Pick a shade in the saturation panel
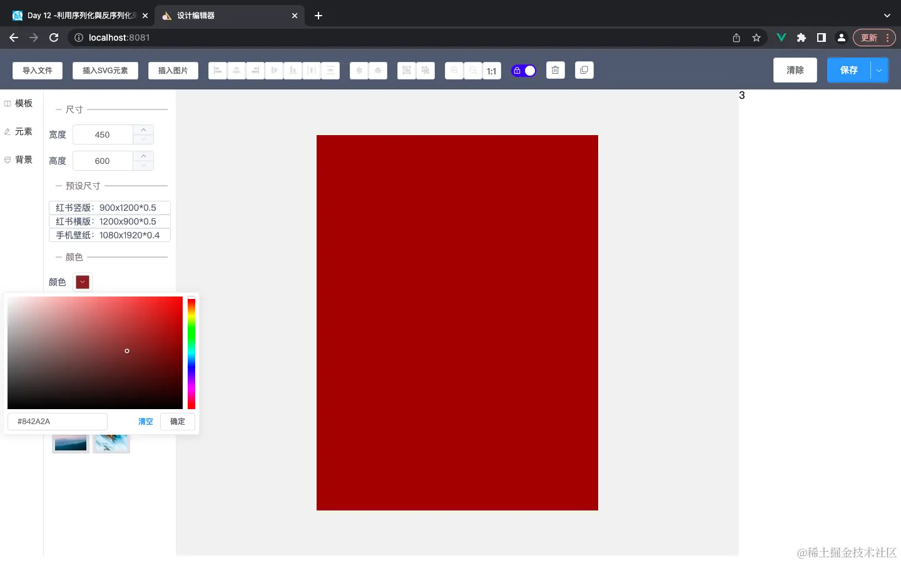This screenshot has width=901, height=563. (95, 353)
